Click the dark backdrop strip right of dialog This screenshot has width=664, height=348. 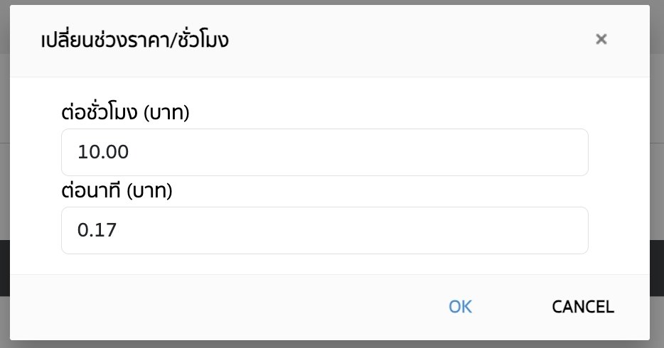pyautogui.click(x=657, y=268)
